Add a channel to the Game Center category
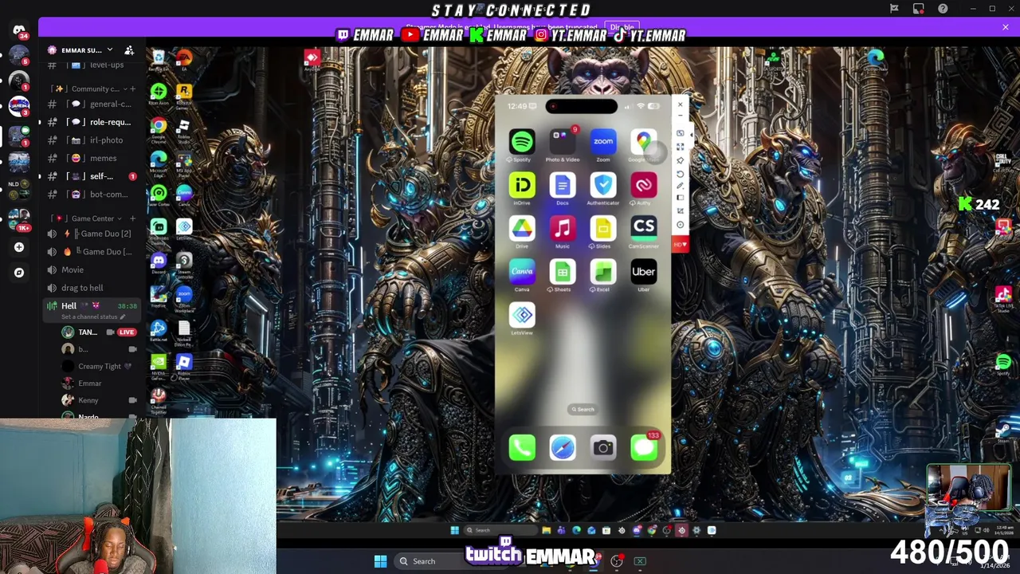This screenshot has height=574, width=1020. (133, 218)
